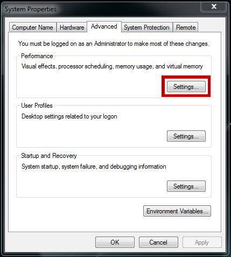Image resolution: width=231 pixels, height=257 pixels.
Task: Click the greyed-out Apply button
Action: 202,242
